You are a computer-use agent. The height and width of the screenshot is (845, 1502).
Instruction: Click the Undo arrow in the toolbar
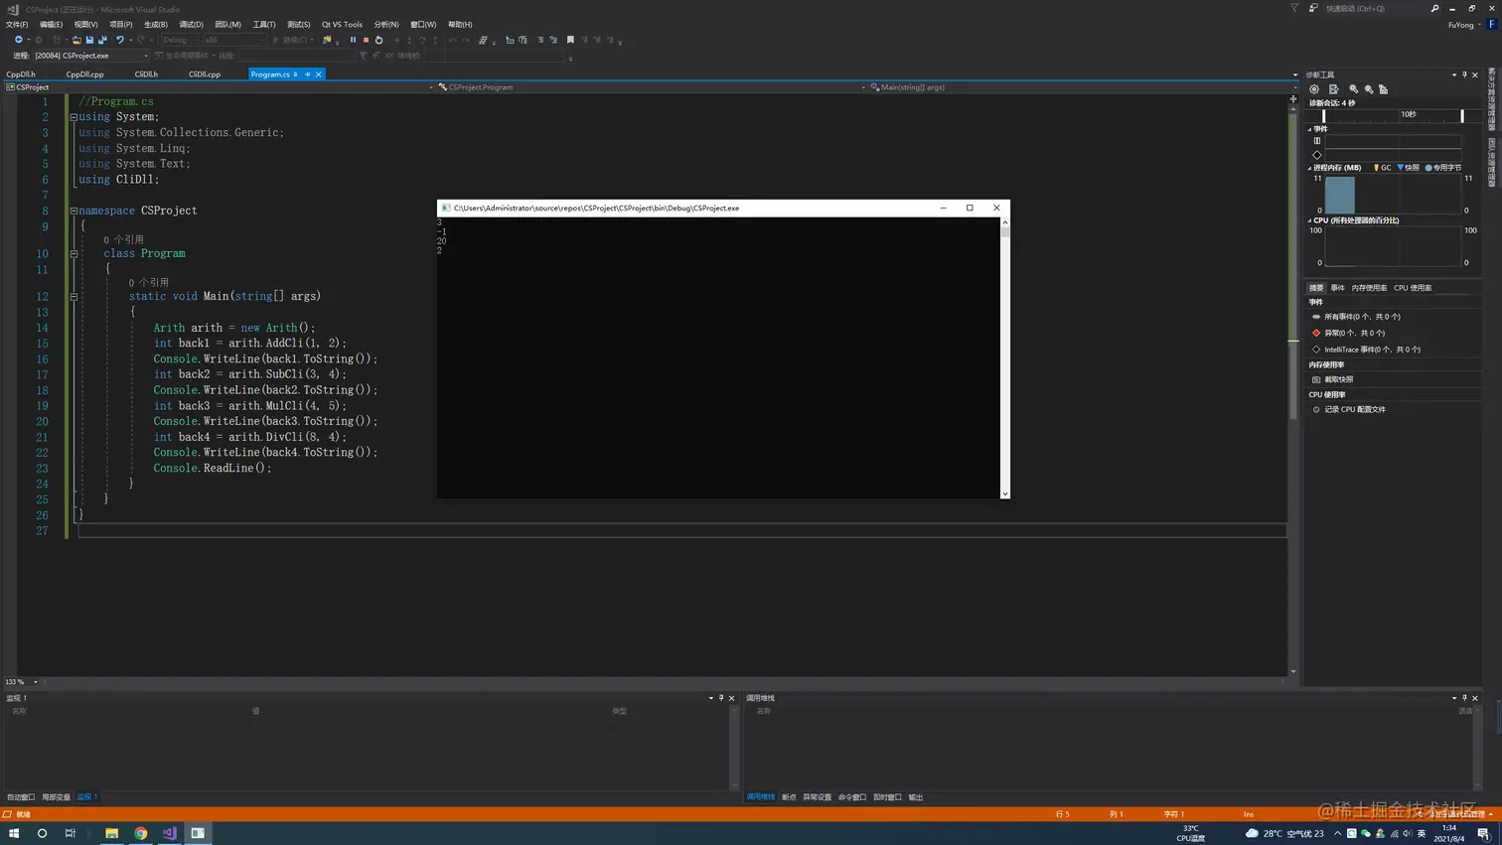(x=120, y=40)
